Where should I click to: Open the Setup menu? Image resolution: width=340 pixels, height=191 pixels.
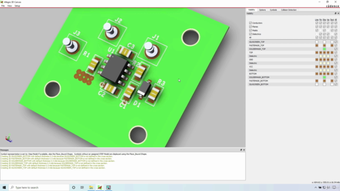pos(18,6)
